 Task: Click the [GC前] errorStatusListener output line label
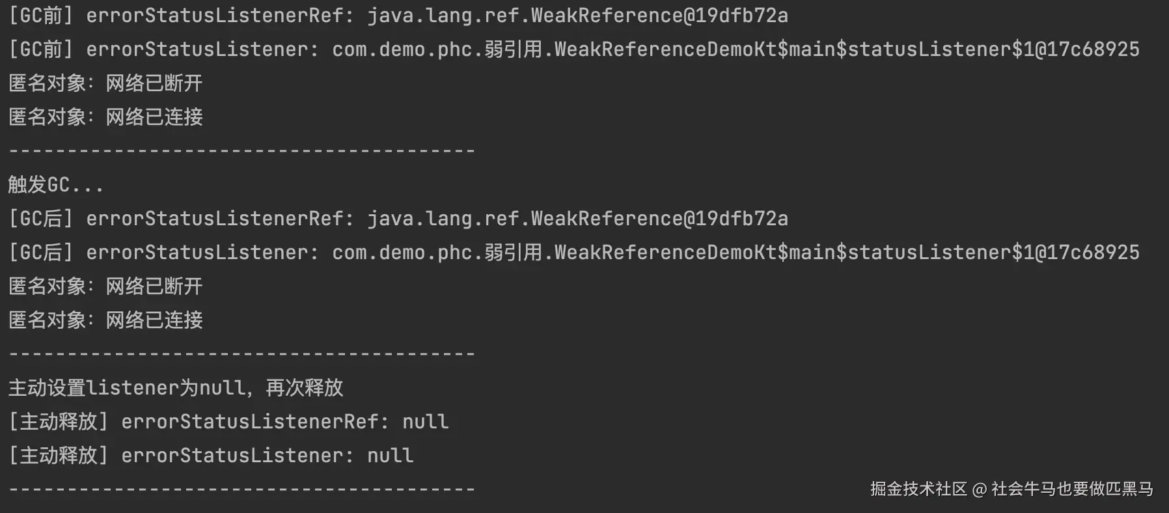[163, 49]
